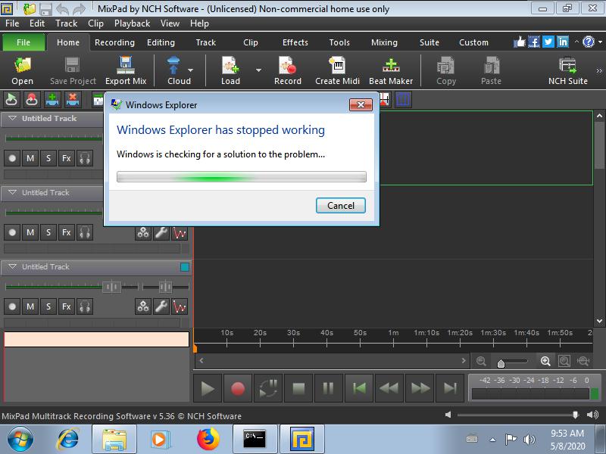Click the LinkedIn share icon
606x454 pixels.
tap(563, 42)
